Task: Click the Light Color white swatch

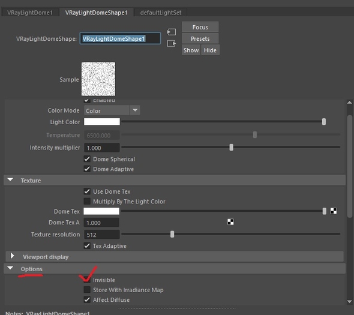Action: tap(102, 122)
